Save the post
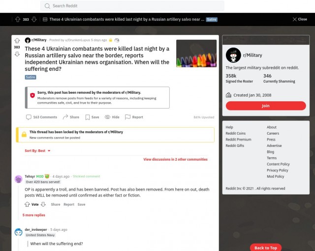Viewport: 315px width, 251px height. [x=92, y=117]
